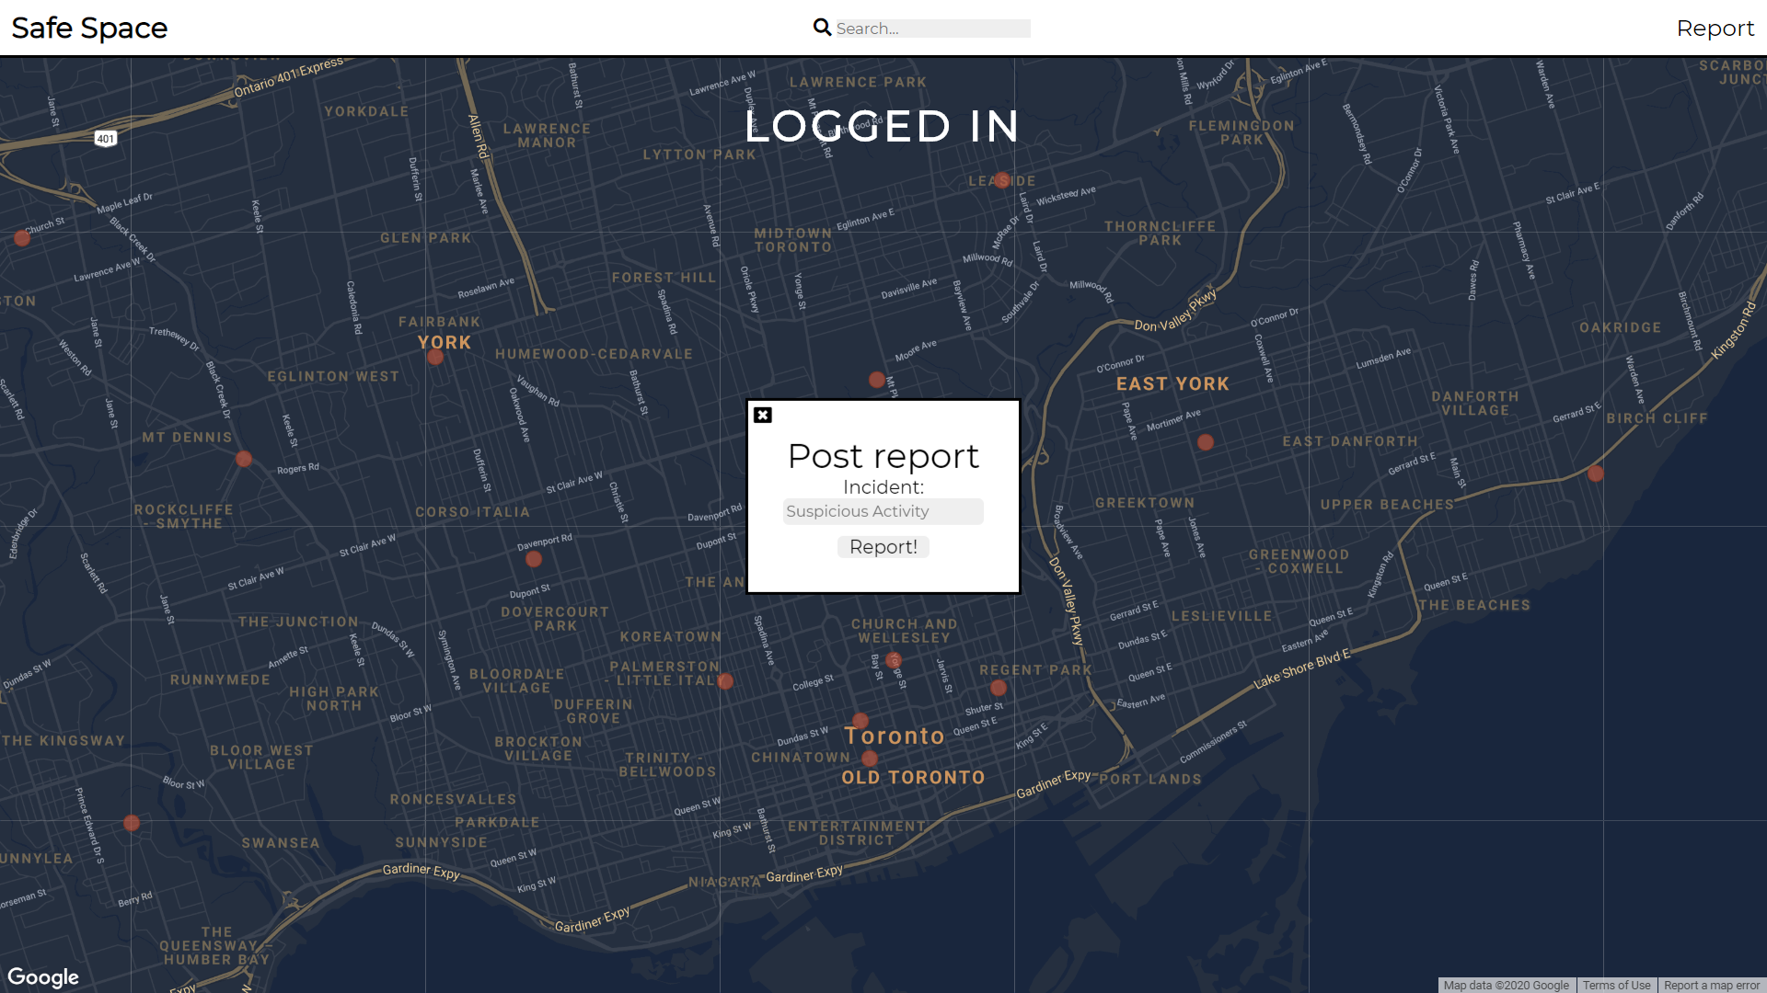Screen dimensions: 1767x993
Task: Click incident marker near Mt Dennis
Action: pyautogui.click(x=244, y=459)
